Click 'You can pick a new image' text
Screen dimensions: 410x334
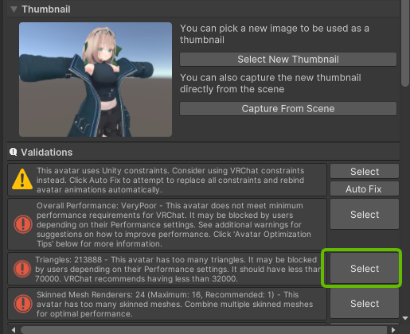pos(275,34)
